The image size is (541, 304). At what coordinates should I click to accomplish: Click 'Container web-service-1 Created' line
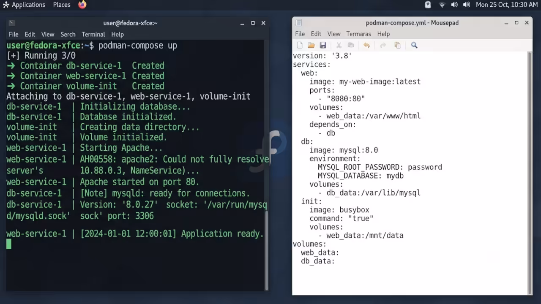tap(85, 76)
